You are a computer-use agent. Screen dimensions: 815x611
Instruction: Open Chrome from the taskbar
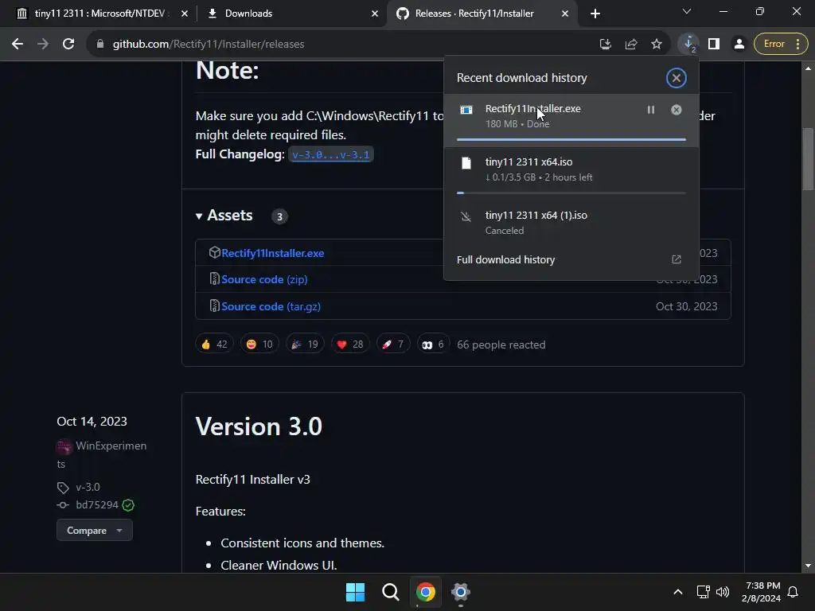[426, 592]
